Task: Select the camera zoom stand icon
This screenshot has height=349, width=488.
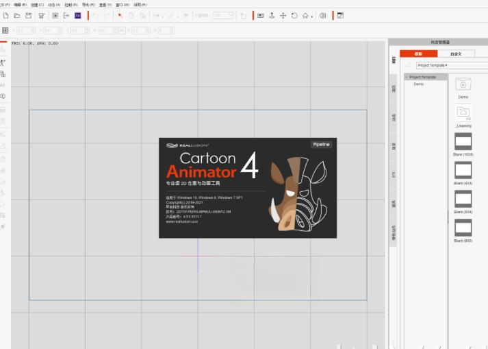Action: pyautogui.click(x=272, y=15)
